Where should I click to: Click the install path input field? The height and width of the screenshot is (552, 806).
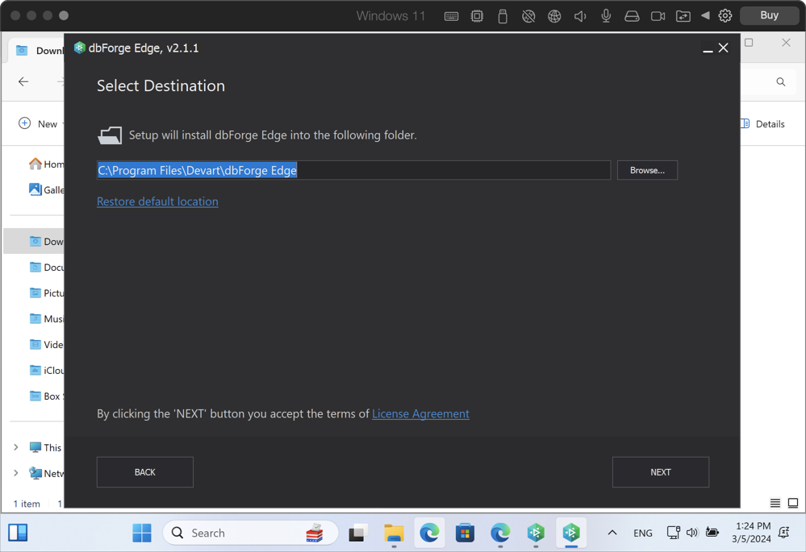(x=353, y=171)
